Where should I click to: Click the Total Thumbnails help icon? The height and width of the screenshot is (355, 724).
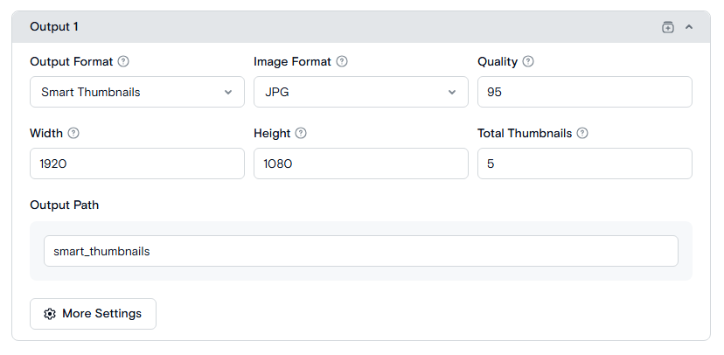582,133
